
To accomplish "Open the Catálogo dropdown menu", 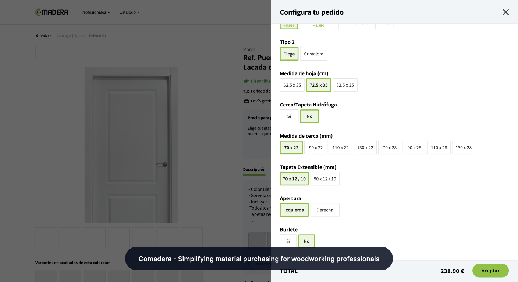I will click(129, 12).
